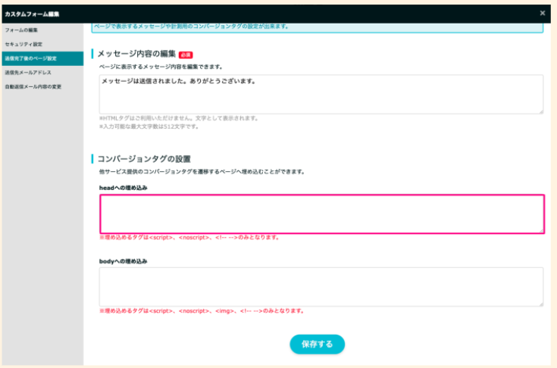Click the 512文字 character limit note
557x368 pixels.
(x=149, y=126)
